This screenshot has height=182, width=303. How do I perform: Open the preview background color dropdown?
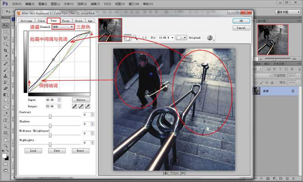pos(181,38)
